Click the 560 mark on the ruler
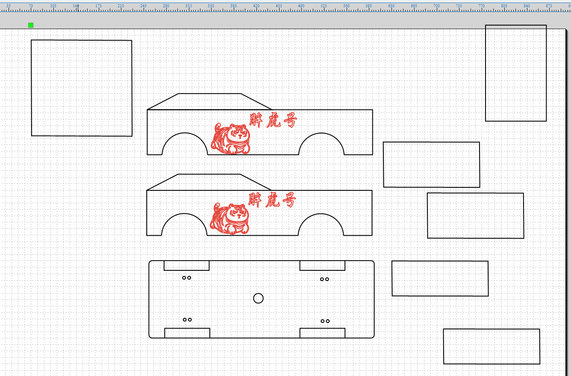The image size is (571, 376). pos(346,6)
